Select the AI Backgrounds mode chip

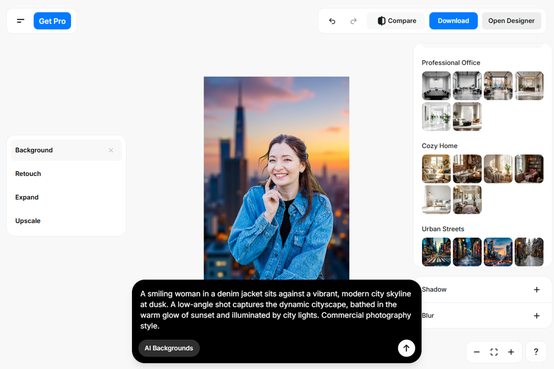tap(169, 348)
